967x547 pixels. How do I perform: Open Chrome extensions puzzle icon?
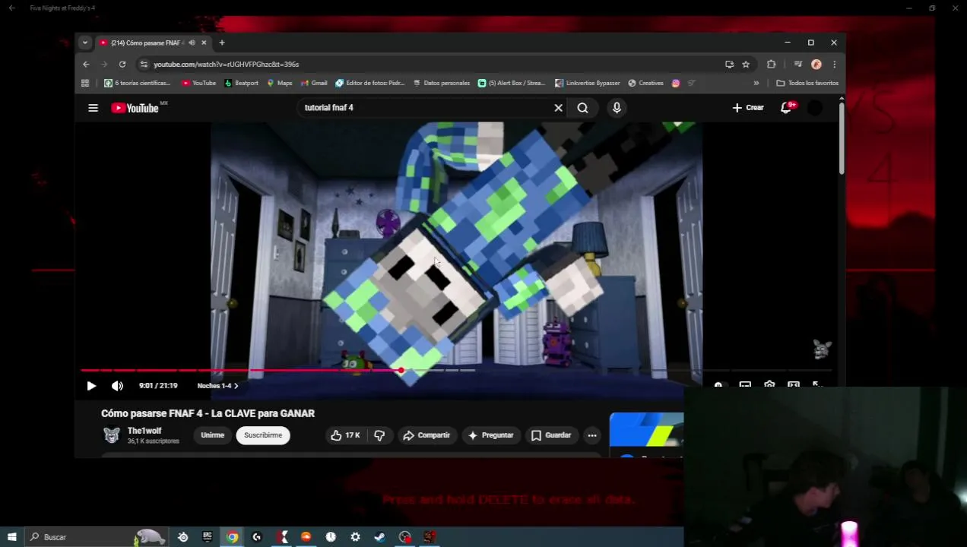click(x=771, y=65)
